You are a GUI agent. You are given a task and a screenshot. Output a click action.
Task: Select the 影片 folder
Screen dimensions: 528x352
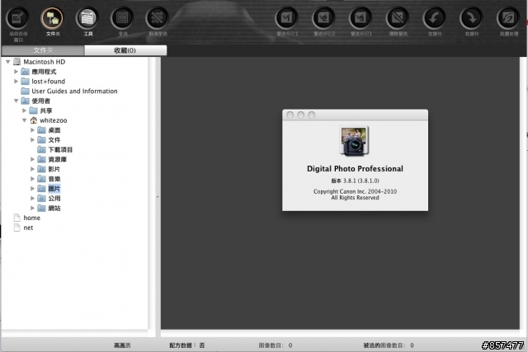coord(54,169)
